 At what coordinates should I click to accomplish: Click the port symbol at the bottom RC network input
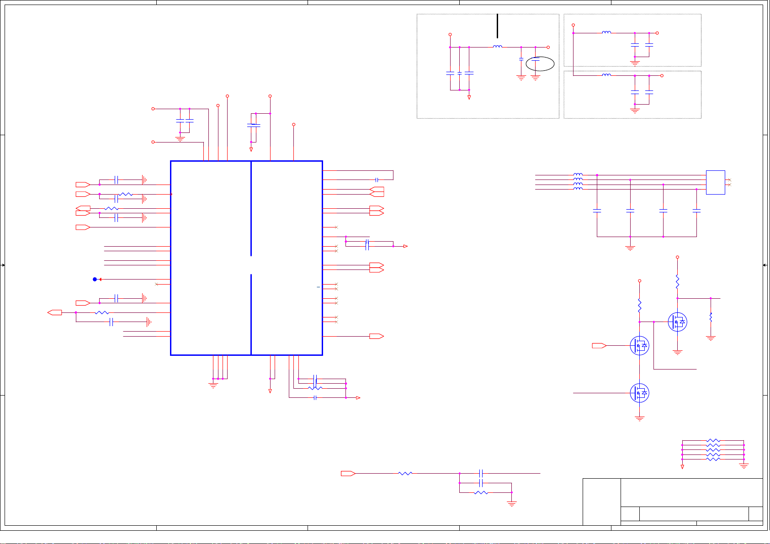tap(348, 473)
